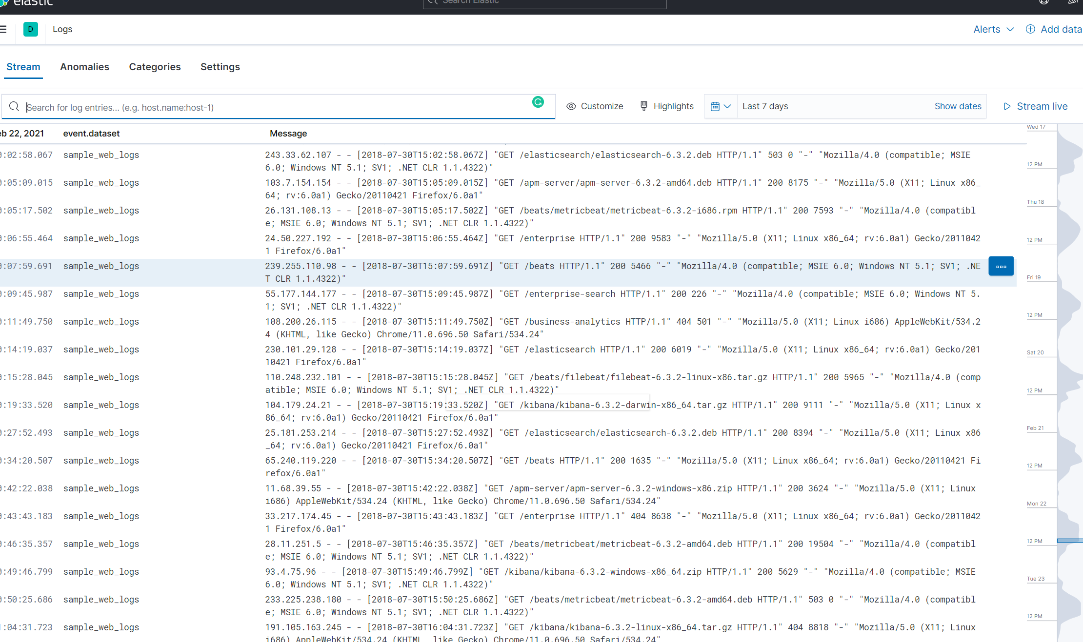This screenshot has height=642, width=1083.
Task: Click the event.dataset column header
Action: click(x=91, y=134)
